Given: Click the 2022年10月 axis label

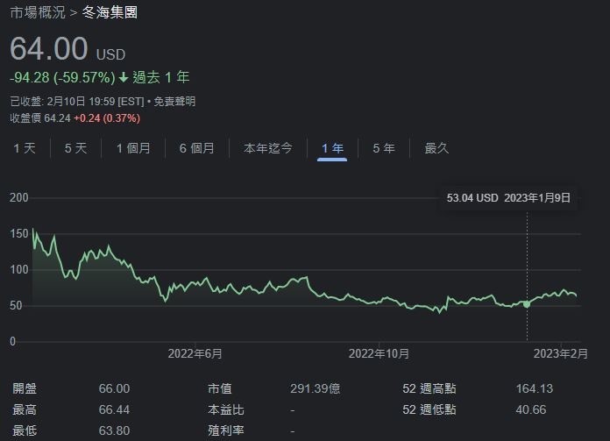Looking at the screenshot, I should 379,353.
